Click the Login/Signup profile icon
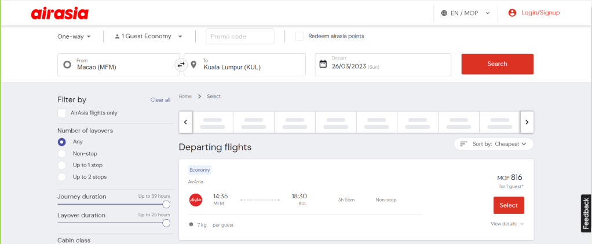This screenshot has height=244, width=592. pos(512,13)
